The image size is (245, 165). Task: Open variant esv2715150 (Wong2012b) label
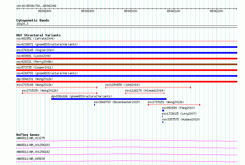[x=40, y=90]
